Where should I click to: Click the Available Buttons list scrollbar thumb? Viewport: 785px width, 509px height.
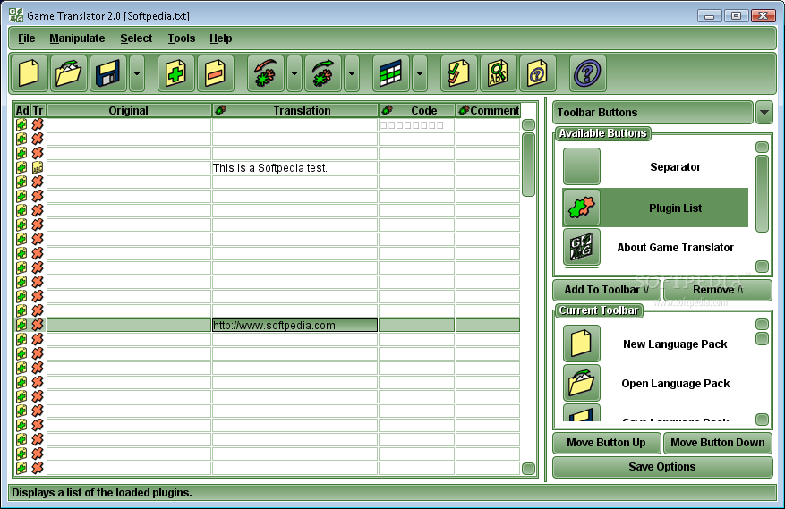tap(762, 194)
